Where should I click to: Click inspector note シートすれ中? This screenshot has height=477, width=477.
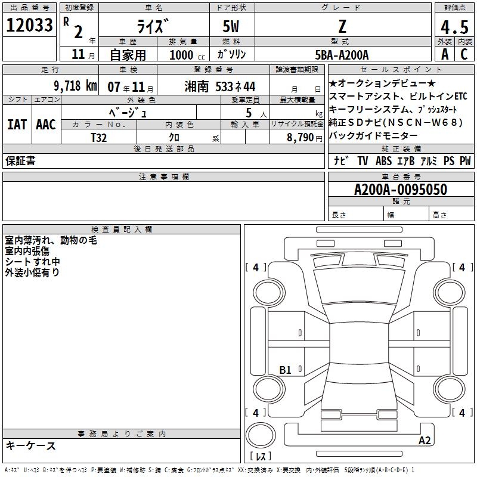coord(32,262)
